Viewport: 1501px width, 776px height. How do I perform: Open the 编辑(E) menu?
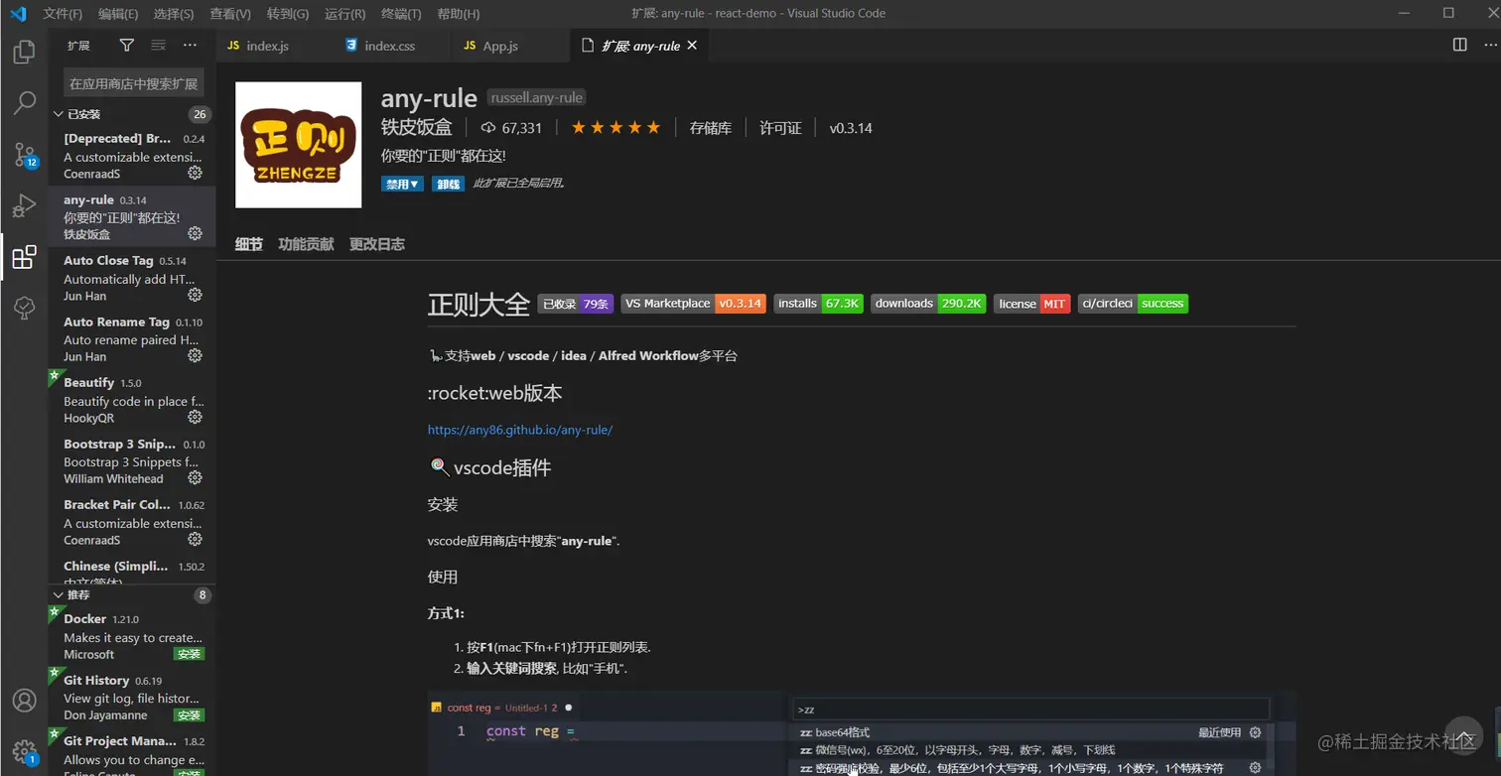(x=118, y=14)
